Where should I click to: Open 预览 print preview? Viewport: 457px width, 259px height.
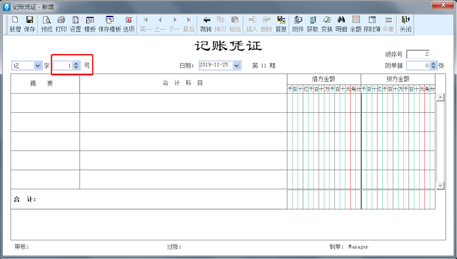(46, 24)
